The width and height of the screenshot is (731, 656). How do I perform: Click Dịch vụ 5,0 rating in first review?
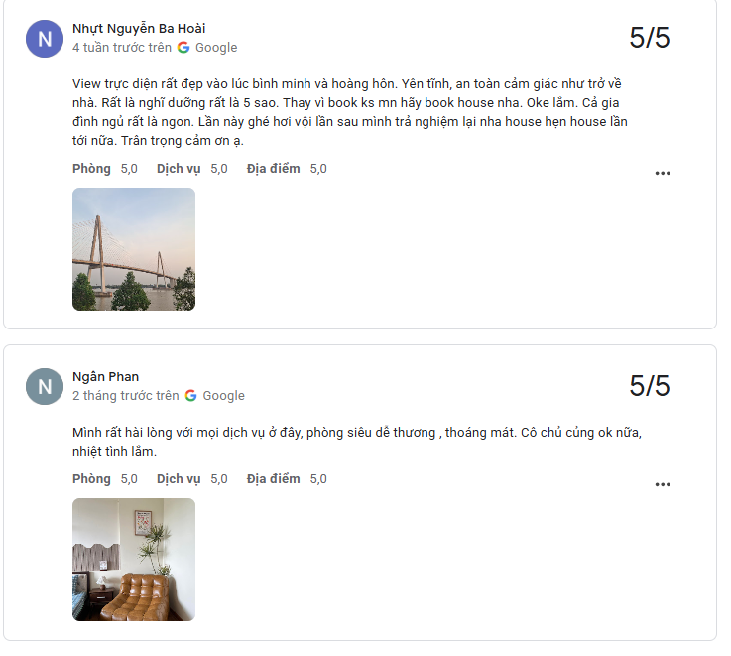point(192,169)
